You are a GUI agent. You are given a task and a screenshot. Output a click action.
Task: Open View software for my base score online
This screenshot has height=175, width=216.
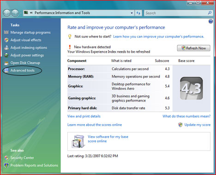pyautogui.click(x=108, y=139)
